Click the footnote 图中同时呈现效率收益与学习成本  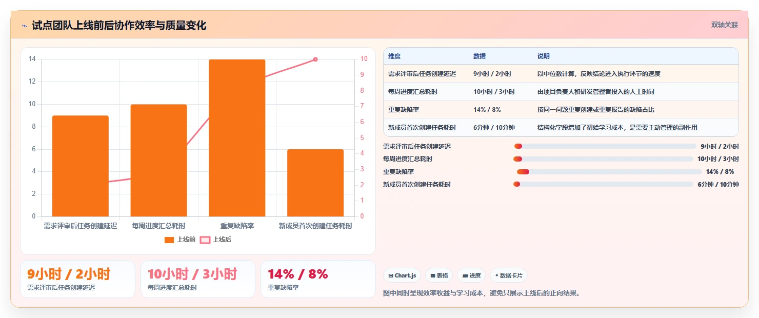point(482,293)
